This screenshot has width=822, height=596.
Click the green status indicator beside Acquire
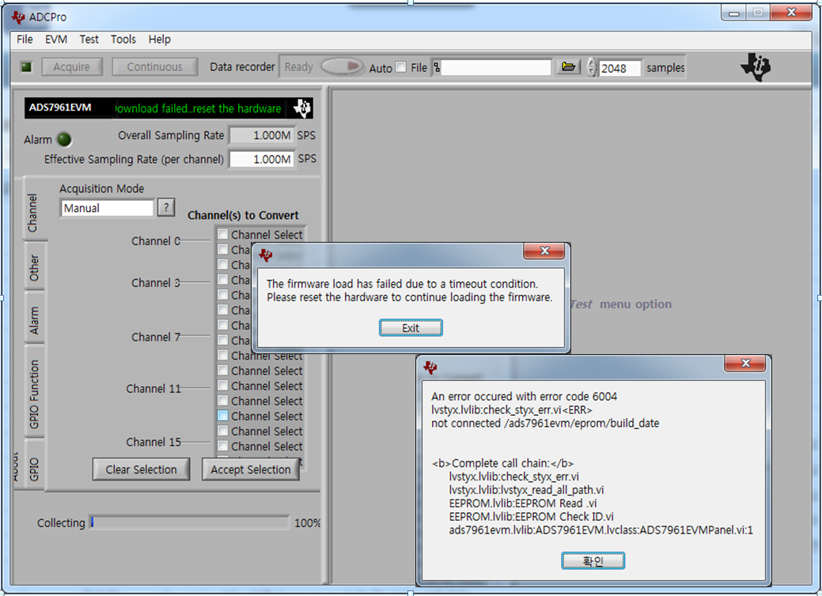point(26,67)
